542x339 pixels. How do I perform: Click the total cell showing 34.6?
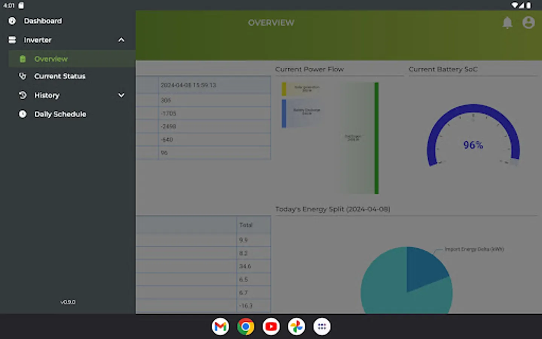point(254,266)
